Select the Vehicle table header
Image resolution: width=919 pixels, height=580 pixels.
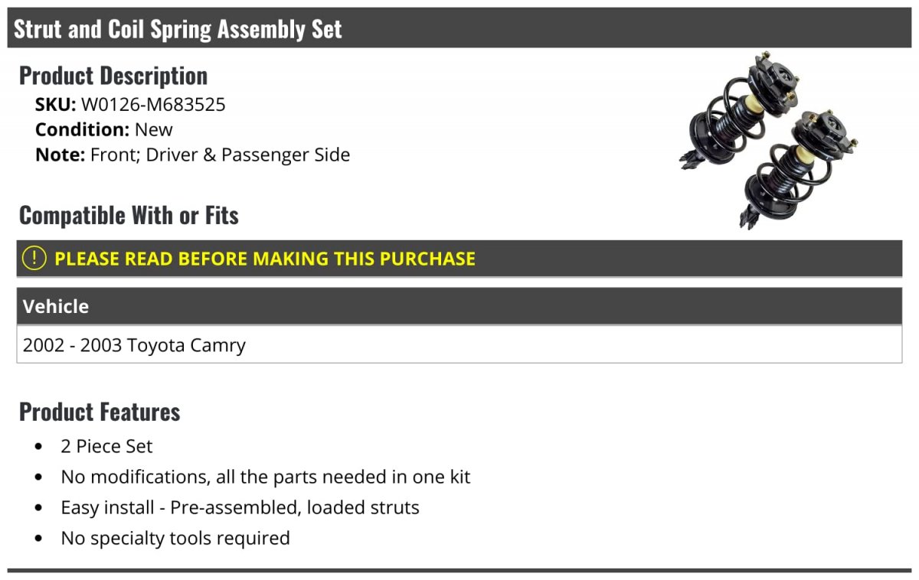click(459, 306)
